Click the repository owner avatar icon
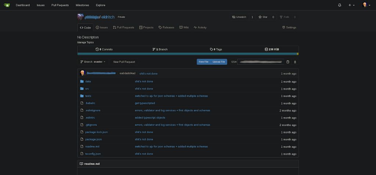The image size is (376, 175). 80,17
